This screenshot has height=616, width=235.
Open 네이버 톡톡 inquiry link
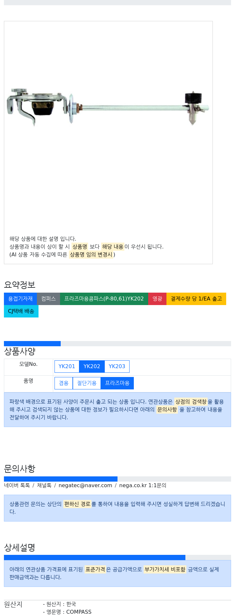(17, 485)
